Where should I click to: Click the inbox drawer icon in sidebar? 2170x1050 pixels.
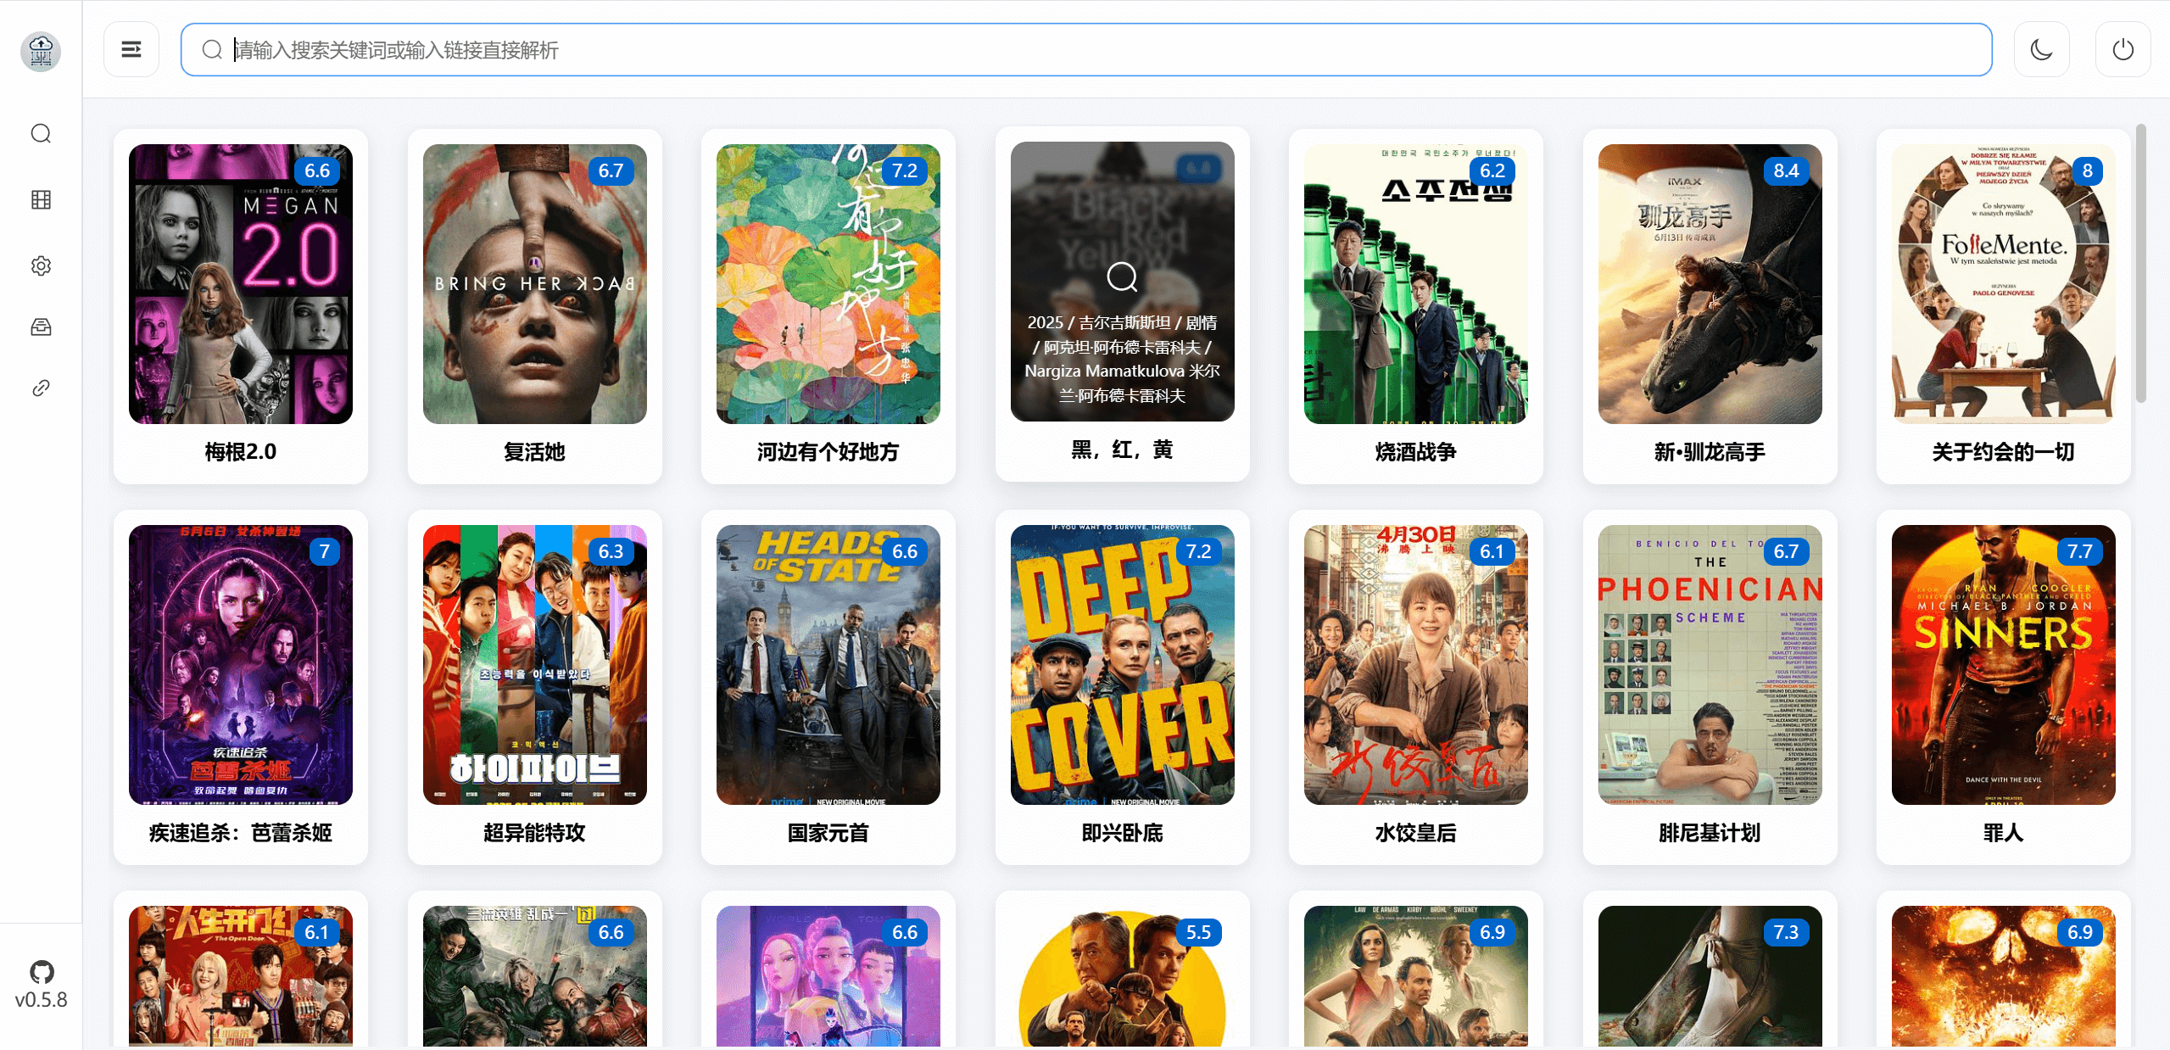point(41,327)
